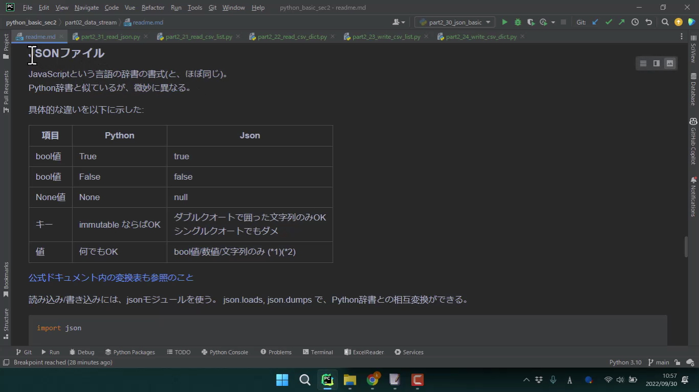Rollback changes with undo arrow icon
The image size is (699, 392).
pyautogui.click(x=648, y=22)
